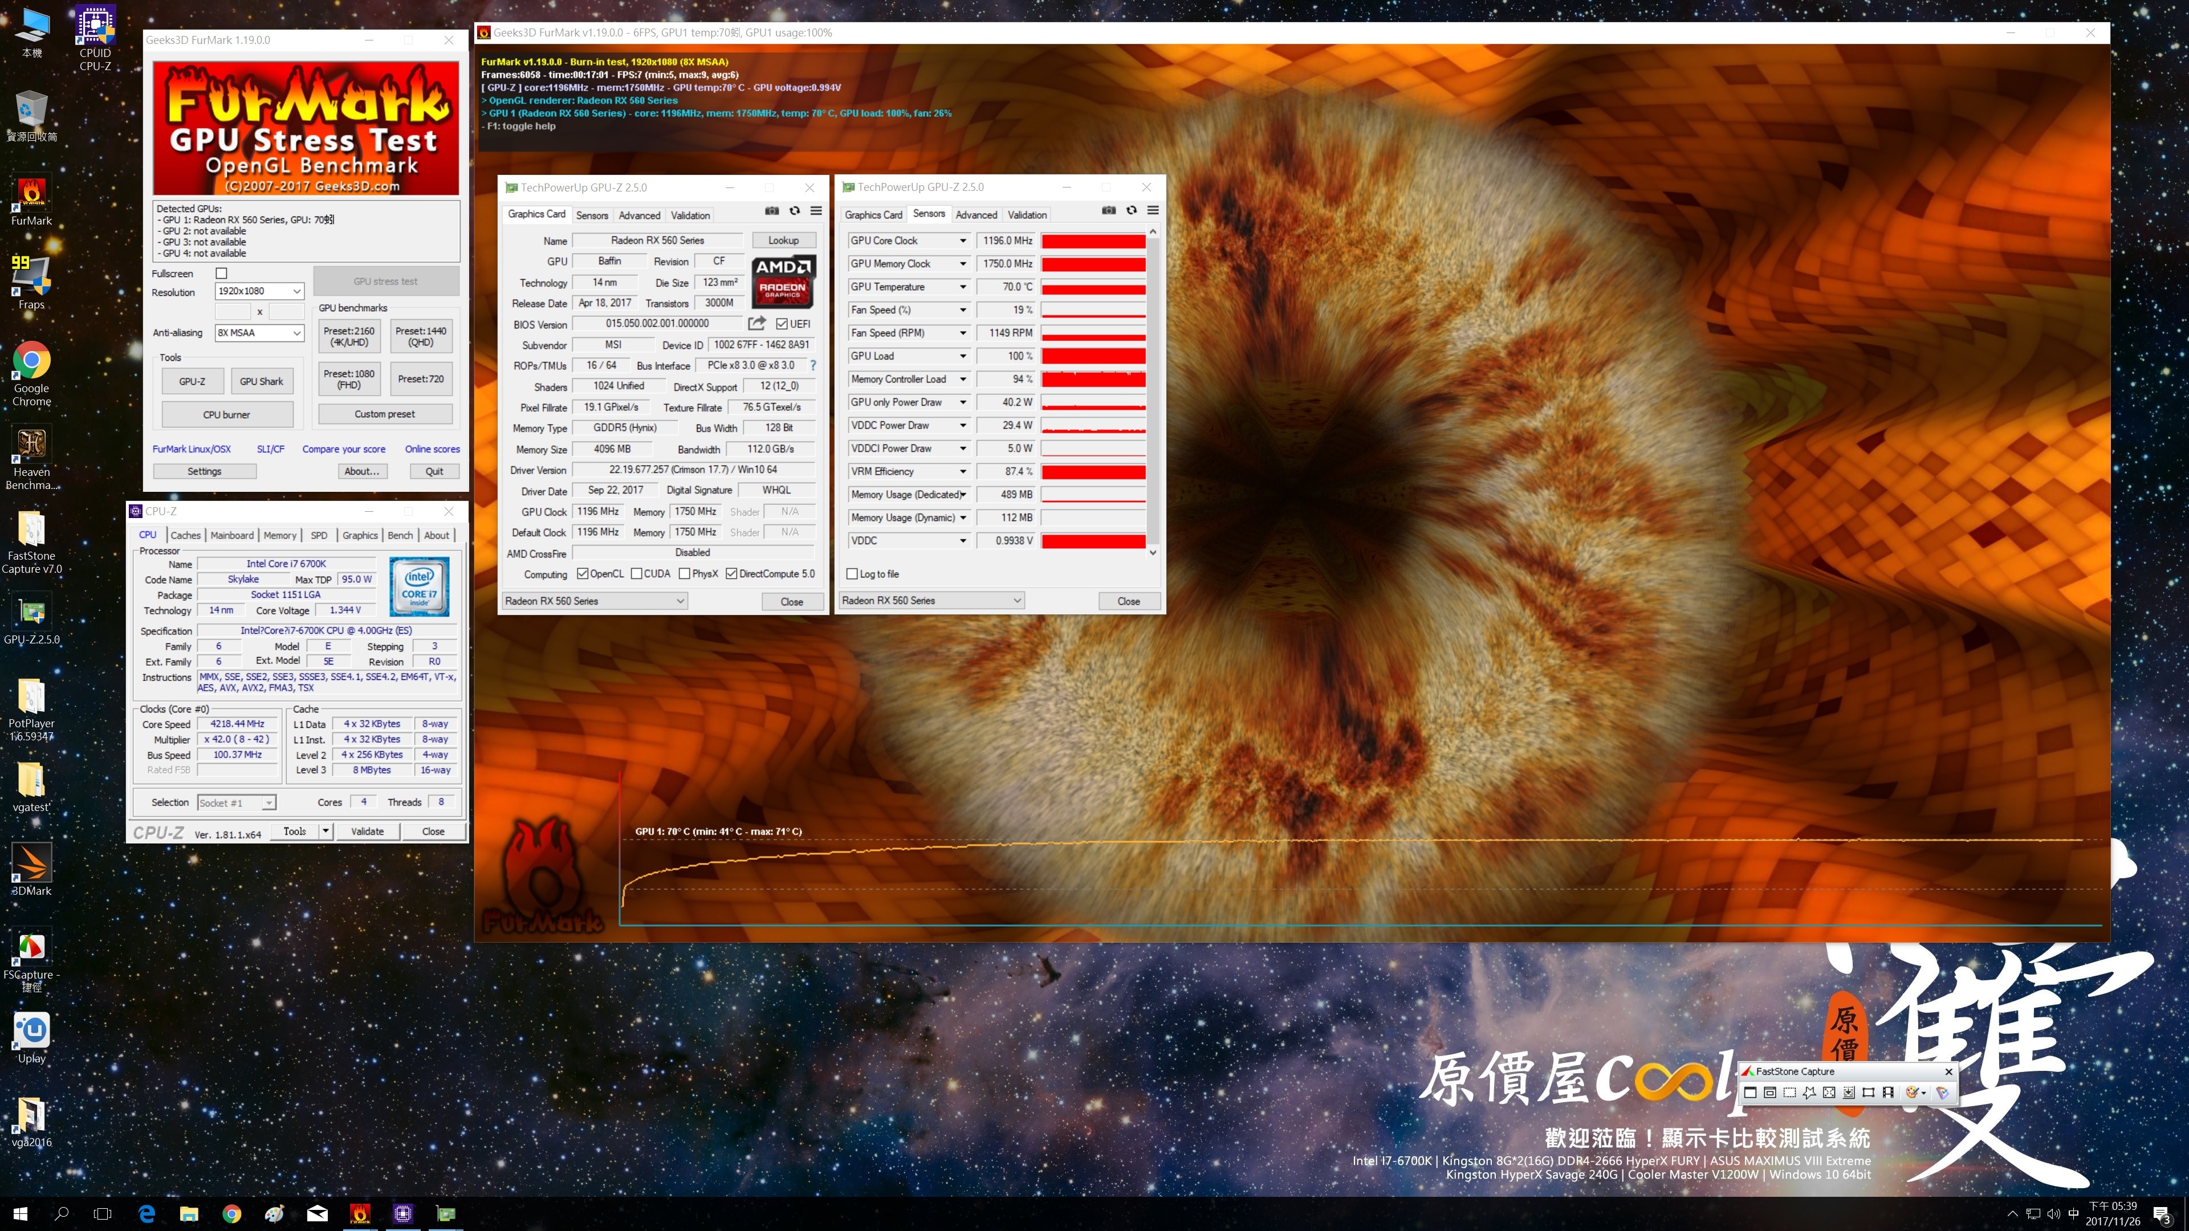This screenshot has width=2189, height=1231.
Task: Open Windows Start menu
Action: [21, 1214]
